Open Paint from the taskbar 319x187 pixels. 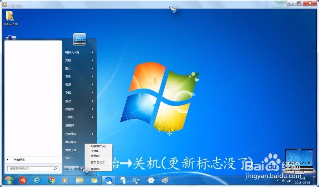tap(165, 180)
